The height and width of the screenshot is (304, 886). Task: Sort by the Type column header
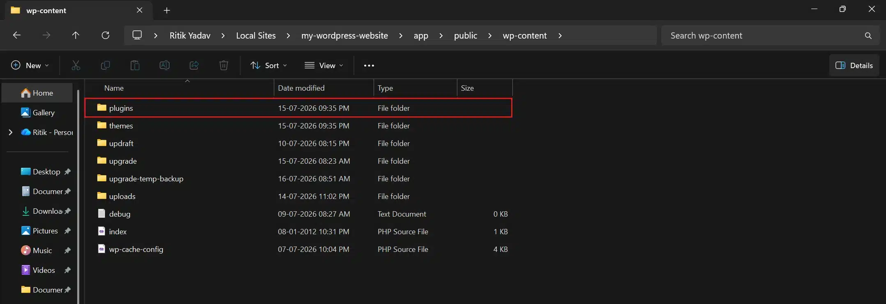tap(415, 88)
